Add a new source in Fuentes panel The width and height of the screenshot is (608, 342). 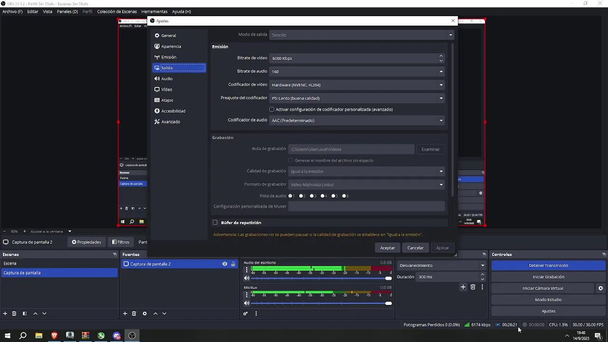coord(125,313)
